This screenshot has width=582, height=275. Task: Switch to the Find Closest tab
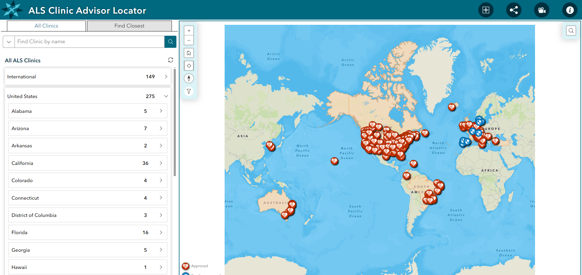click(x=129, y=26)
